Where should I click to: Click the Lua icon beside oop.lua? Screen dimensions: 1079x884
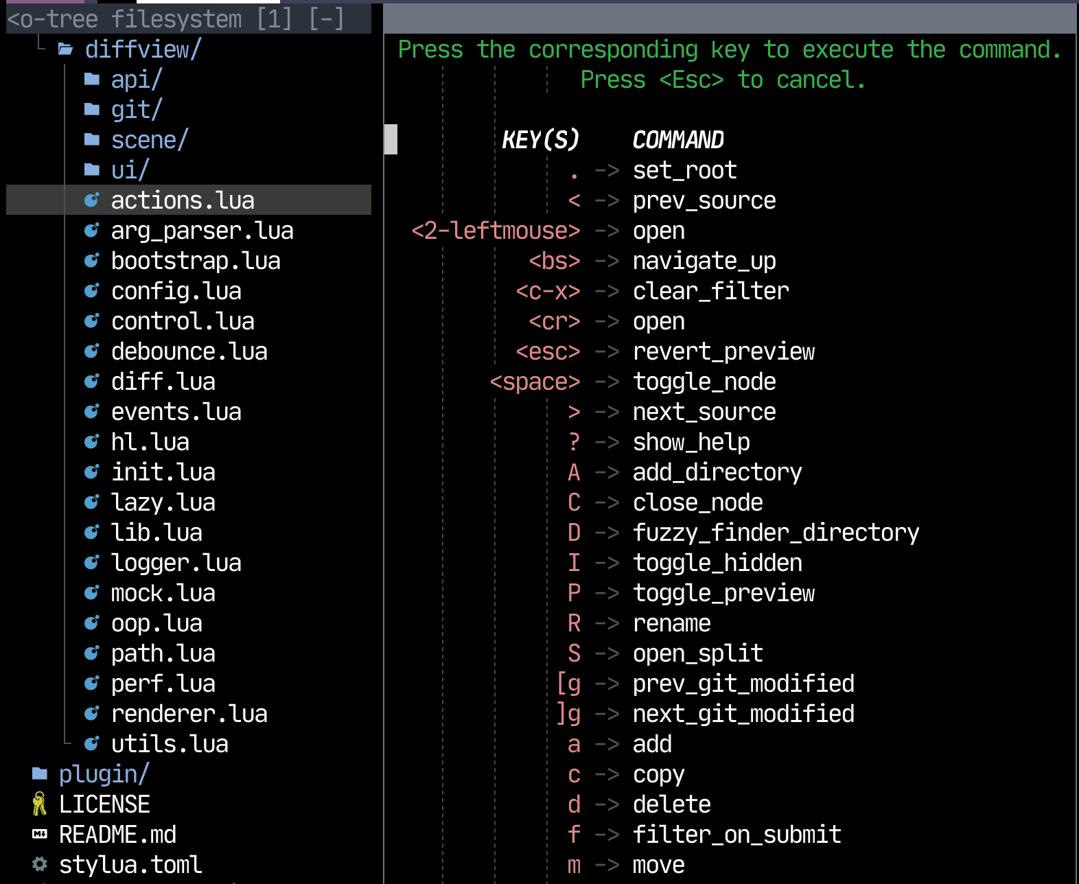(x=92, y=623)
